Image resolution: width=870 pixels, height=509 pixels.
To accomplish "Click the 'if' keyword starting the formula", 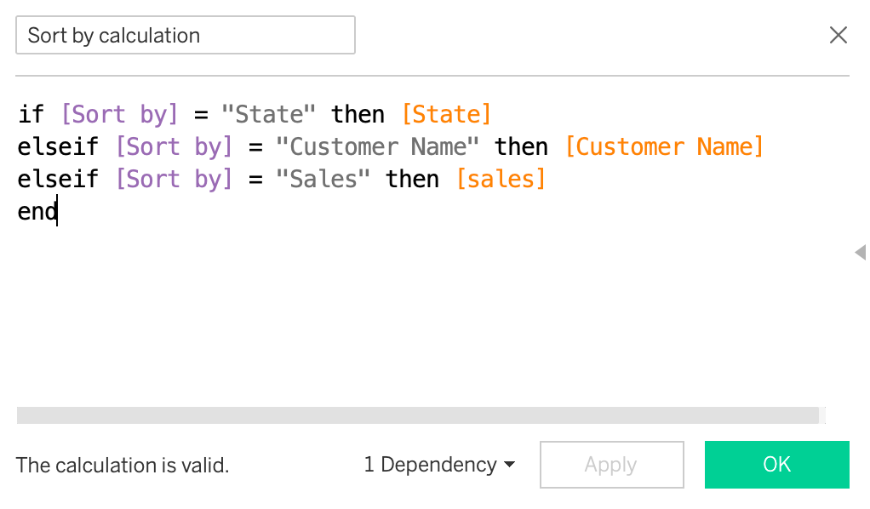I will (31, 114).
